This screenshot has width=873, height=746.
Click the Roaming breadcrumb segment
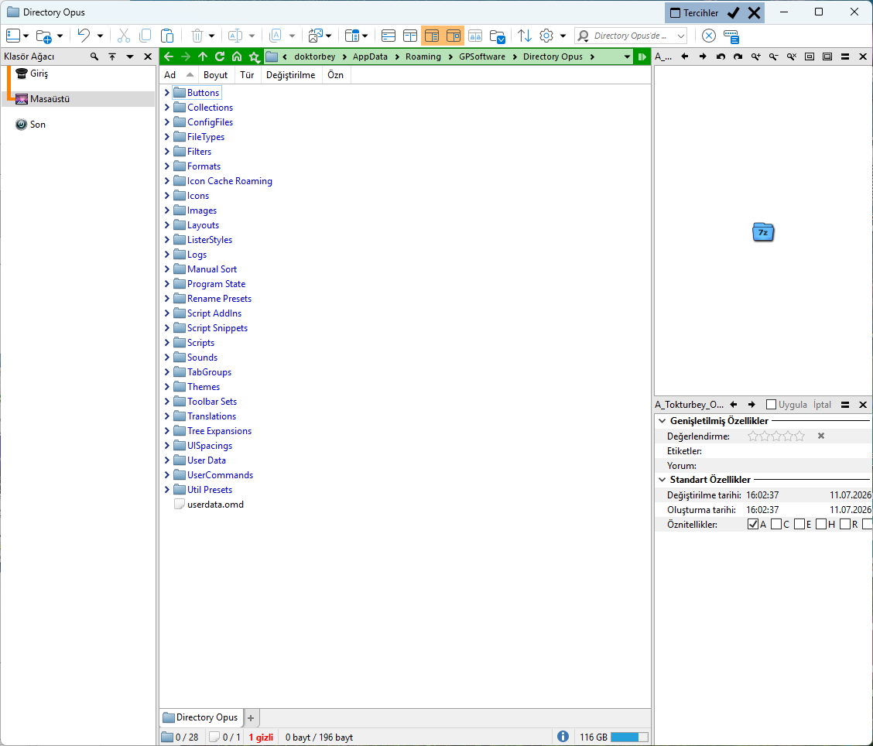[x=423, y=56]
